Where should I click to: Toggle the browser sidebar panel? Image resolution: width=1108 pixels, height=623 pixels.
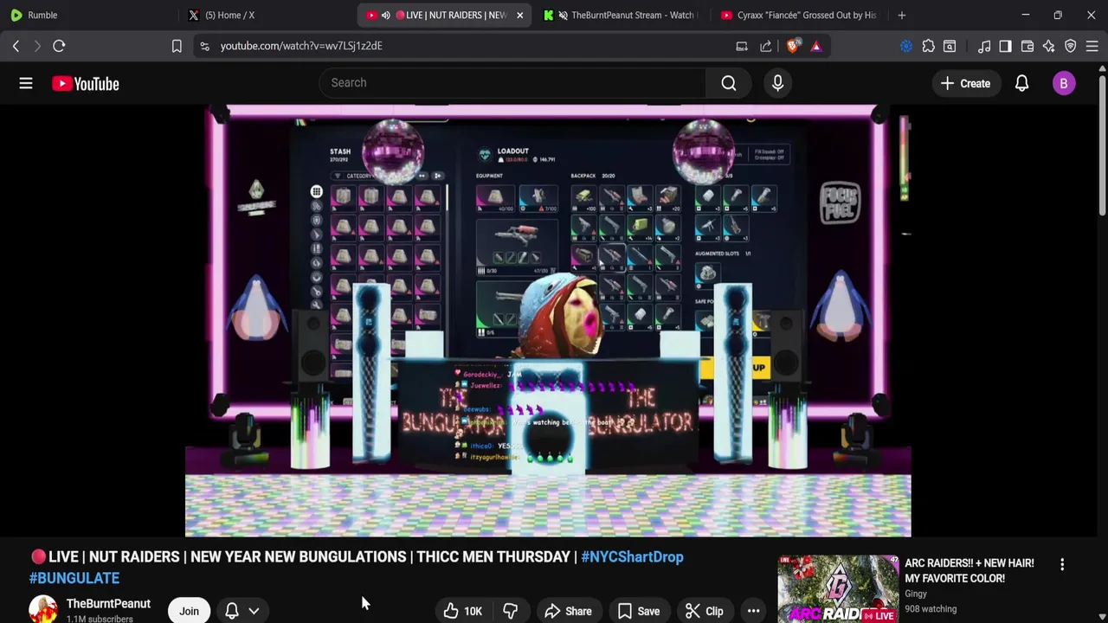[x=1005, y=46]
